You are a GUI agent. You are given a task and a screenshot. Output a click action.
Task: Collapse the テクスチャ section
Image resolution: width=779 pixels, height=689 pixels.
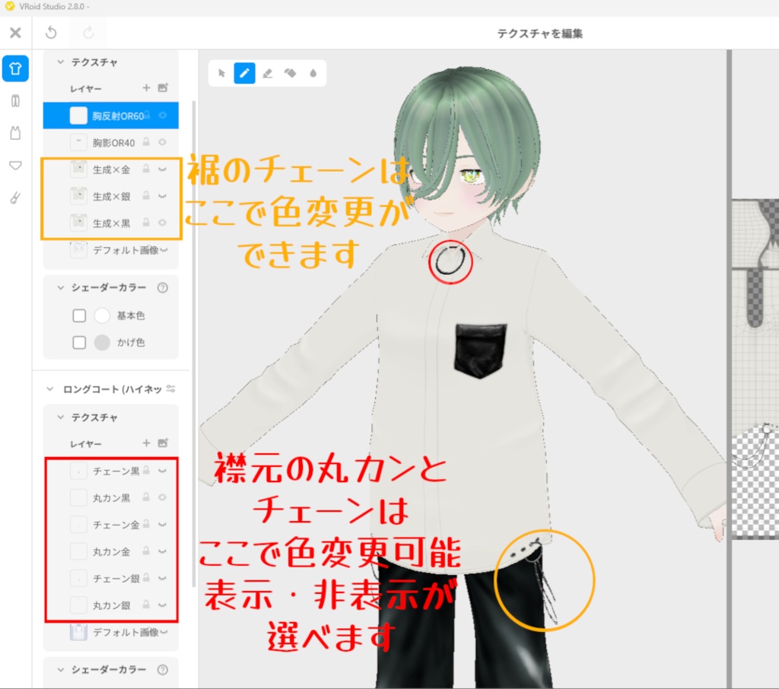pos(60,62)
